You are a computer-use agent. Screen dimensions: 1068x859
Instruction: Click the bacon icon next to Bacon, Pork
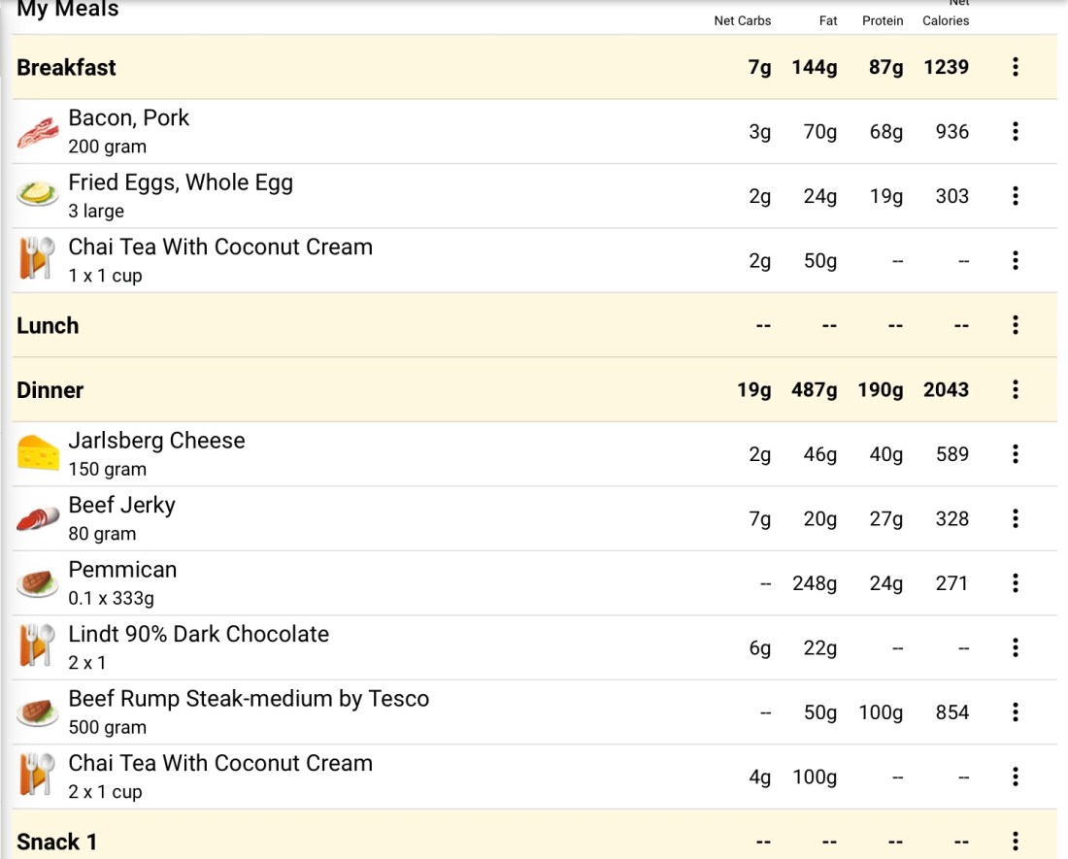pyautogui.click(x=38, y=132)
